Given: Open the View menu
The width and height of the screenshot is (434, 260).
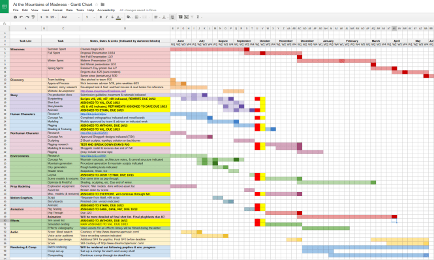Looking at the screenshot, I should [x=35, y=10].
